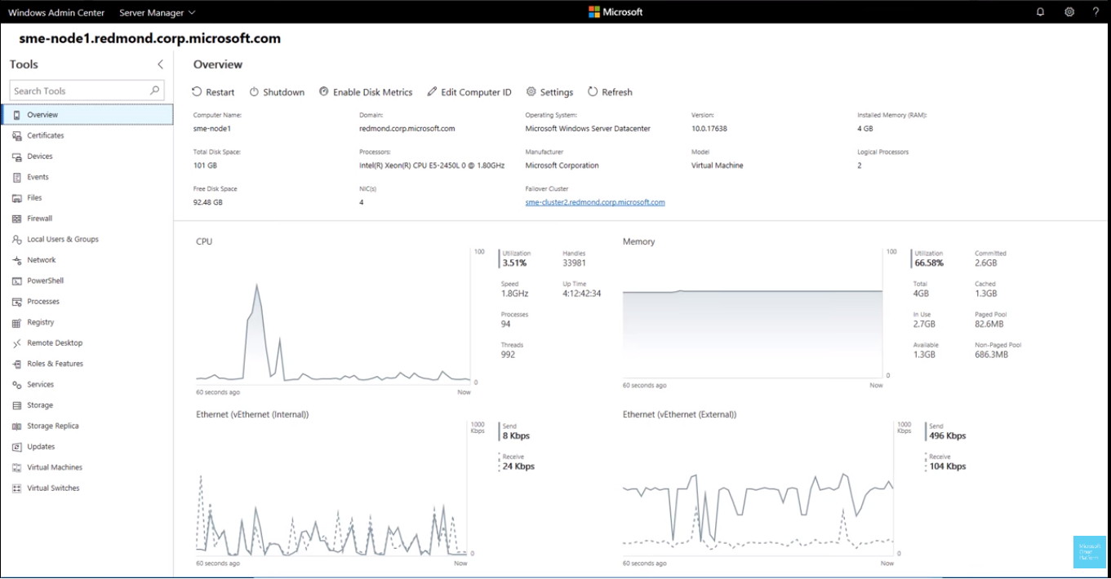Open the Remote Desktop tool icon
Screen dimensions: 1111x579
[x=17, y=343]
